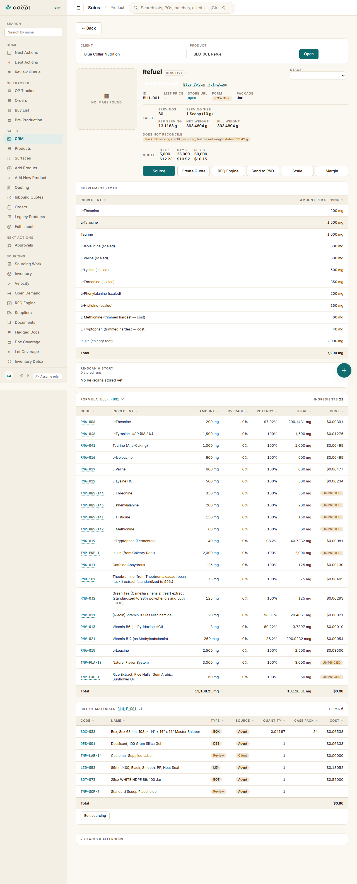Sort bill of materials by Source header
Viewport: 357px width, 884px height.
tap(244, 721)
